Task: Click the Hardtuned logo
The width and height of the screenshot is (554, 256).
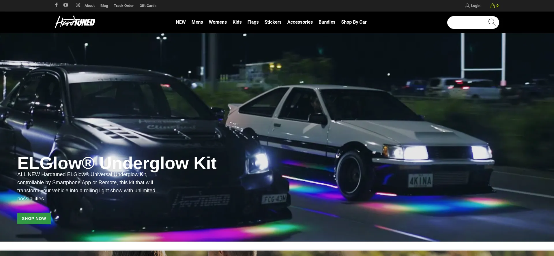Action: click(75, 22)
